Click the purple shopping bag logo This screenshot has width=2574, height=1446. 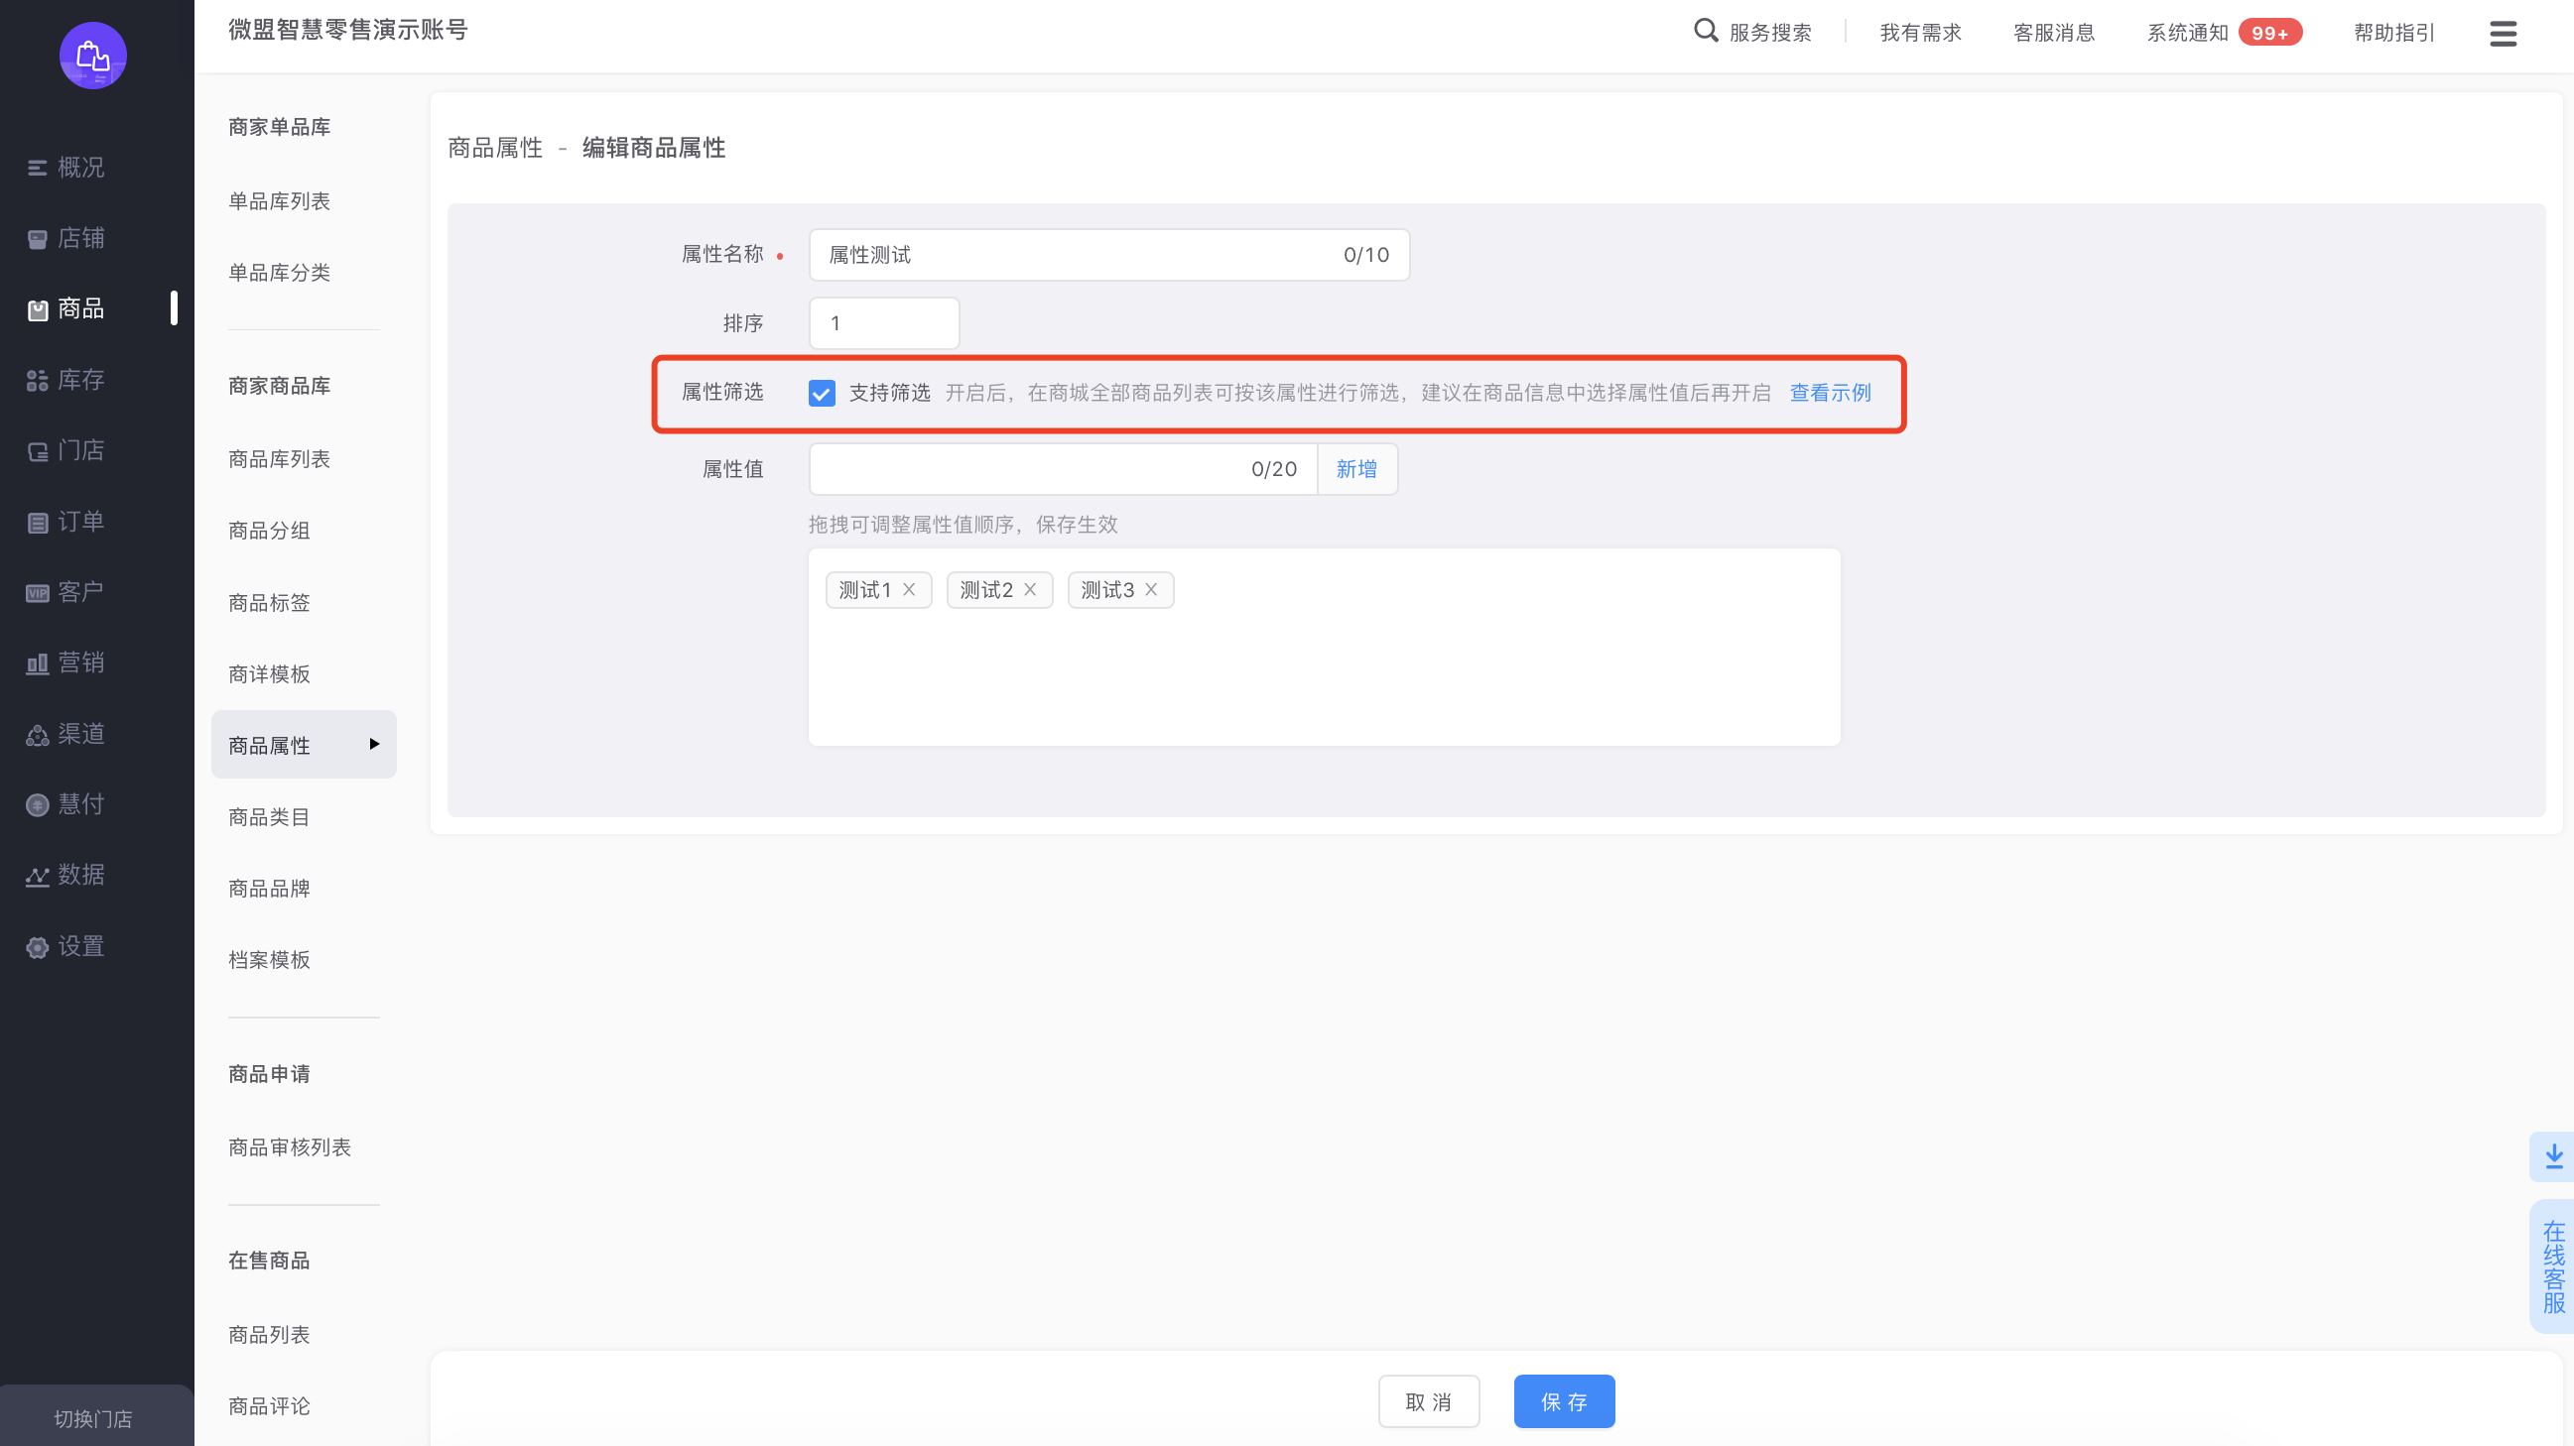[x=93, y=56]
